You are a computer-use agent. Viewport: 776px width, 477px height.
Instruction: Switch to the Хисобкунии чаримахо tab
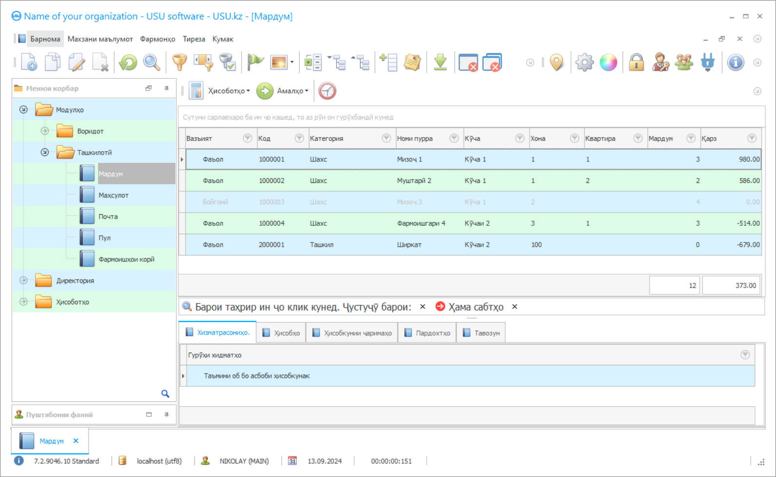point(352,333)
